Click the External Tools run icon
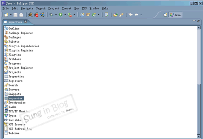Viewport: 203px width, 139px height. click(70, 15)
